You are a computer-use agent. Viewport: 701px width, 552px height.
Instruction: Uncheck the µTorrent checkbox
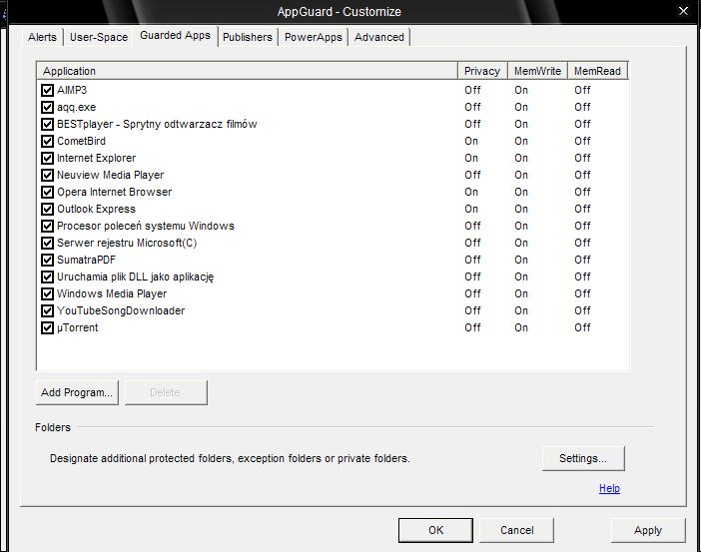(47, 328)
